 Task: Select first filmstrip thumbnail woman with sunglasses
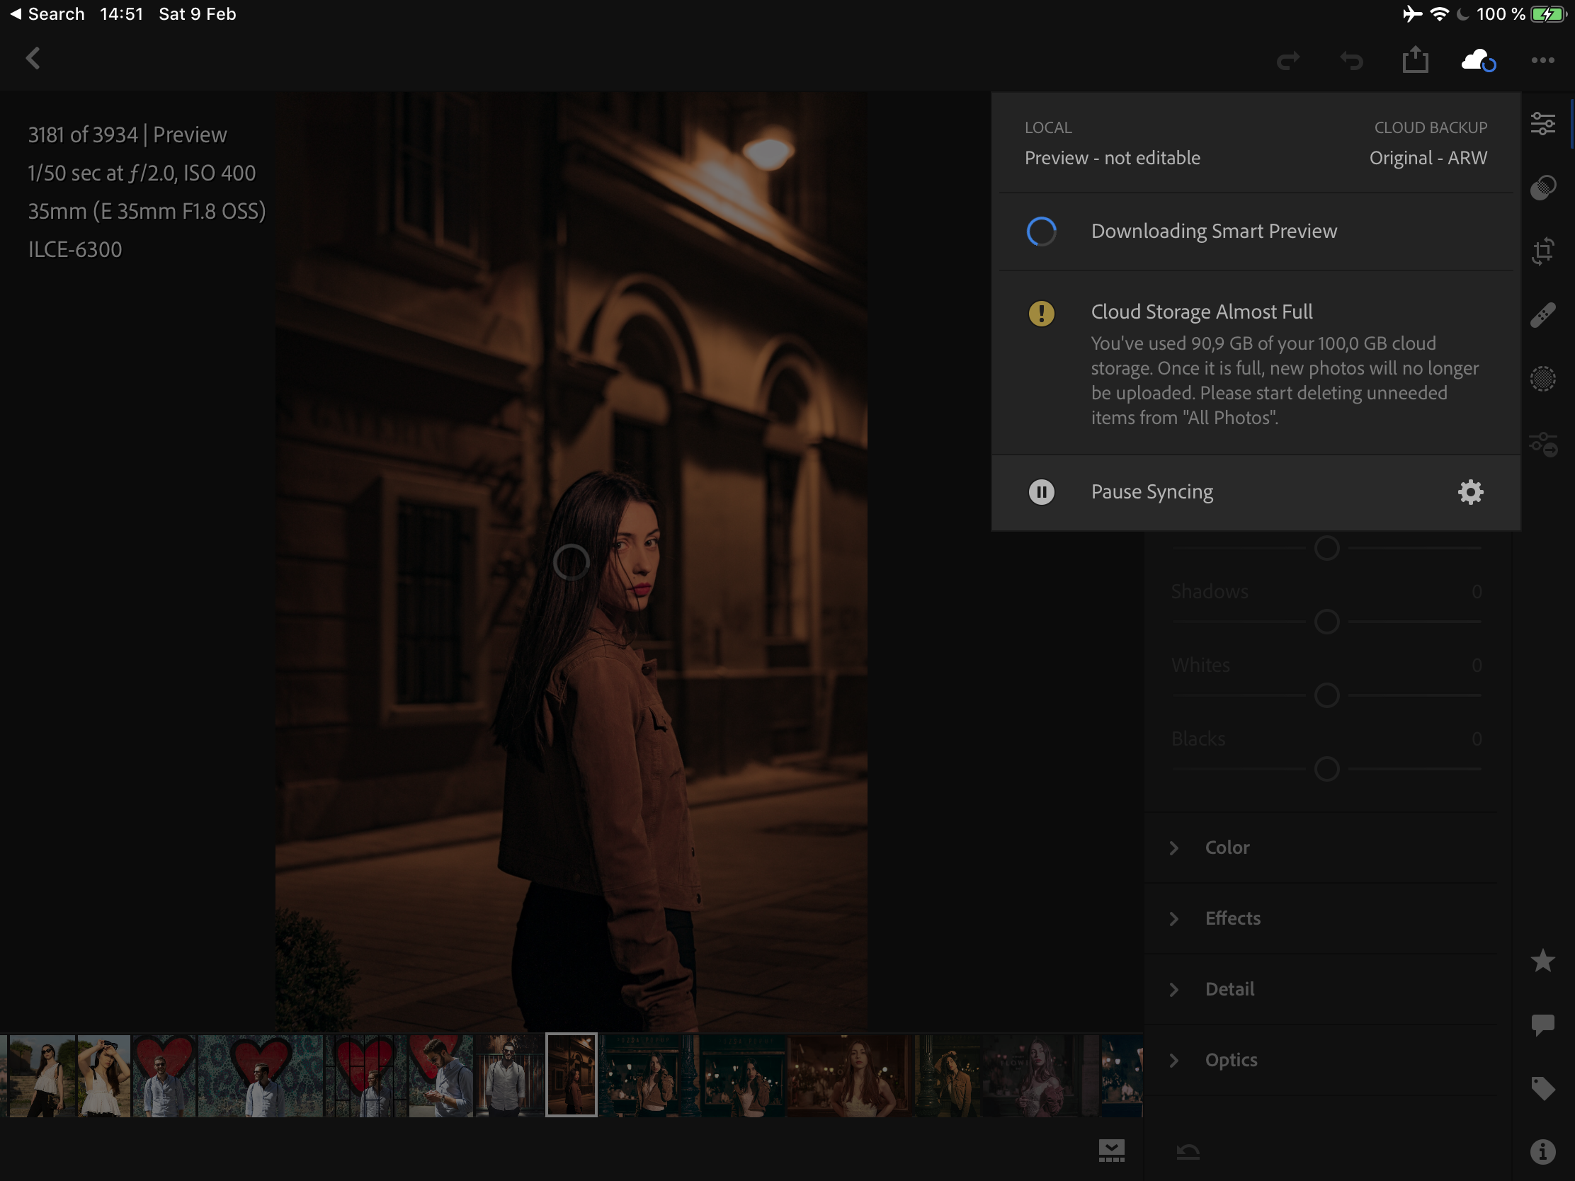point(40,1075)
